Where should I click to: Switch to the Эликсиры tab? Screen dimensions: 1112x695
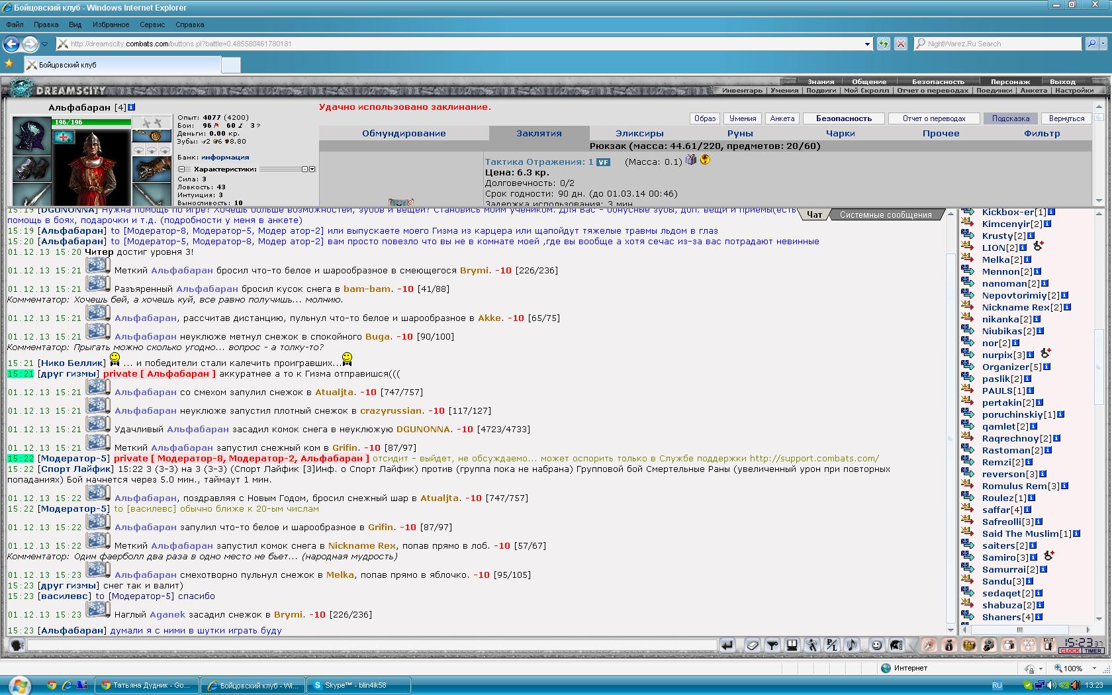coord(639,133)
